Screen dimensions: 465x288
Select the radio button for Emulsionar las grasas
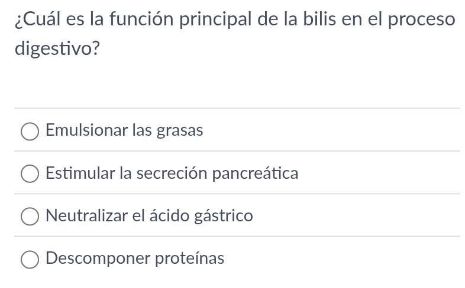30,131
